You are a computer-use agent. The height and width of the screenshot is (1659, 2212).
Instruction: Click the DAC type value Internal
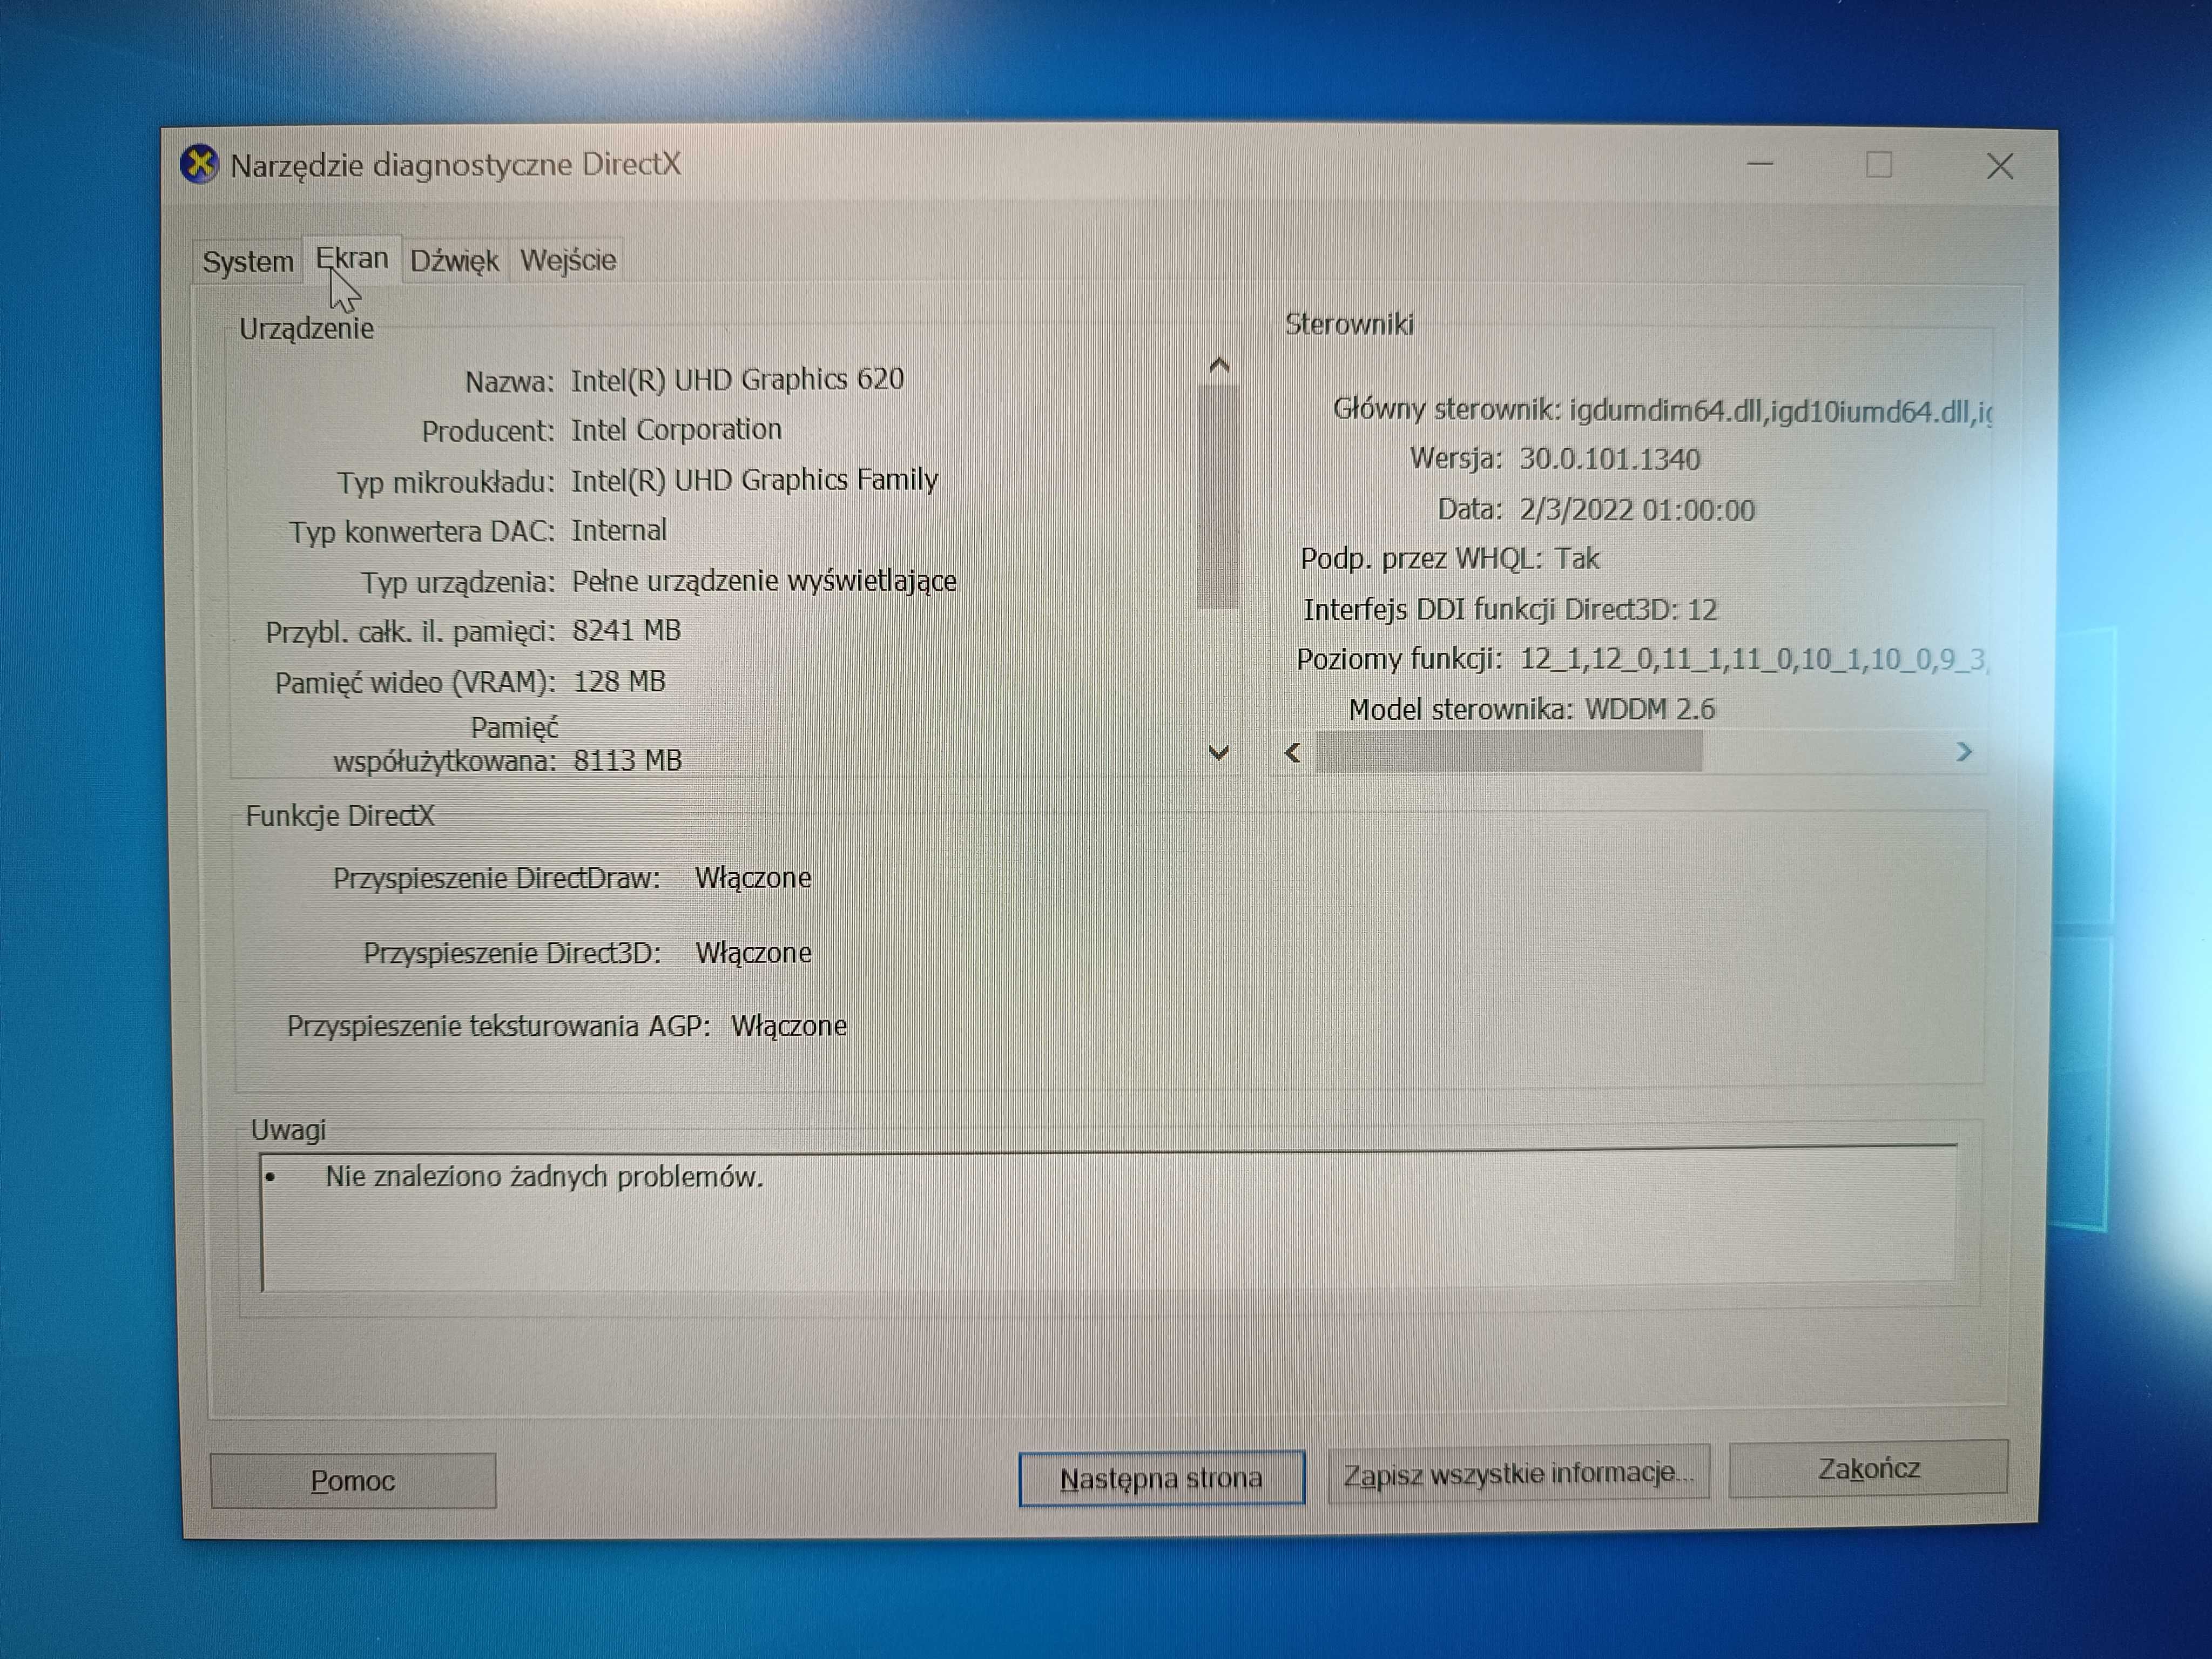click(x=619, y=530)
